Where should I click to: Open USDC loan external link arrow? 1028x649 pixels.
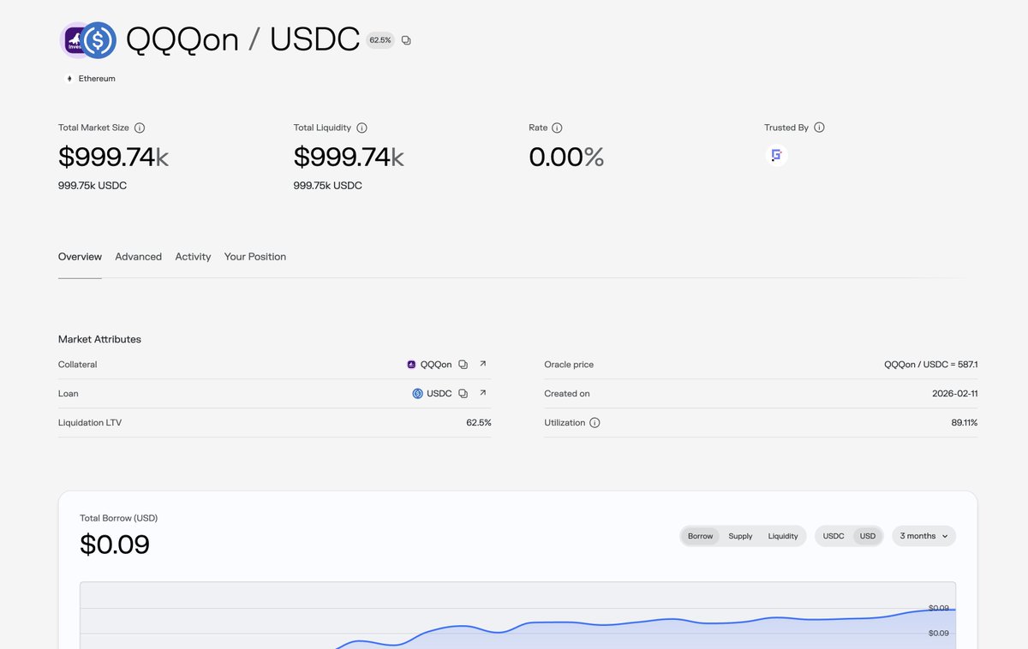click(x=482, y=393)
